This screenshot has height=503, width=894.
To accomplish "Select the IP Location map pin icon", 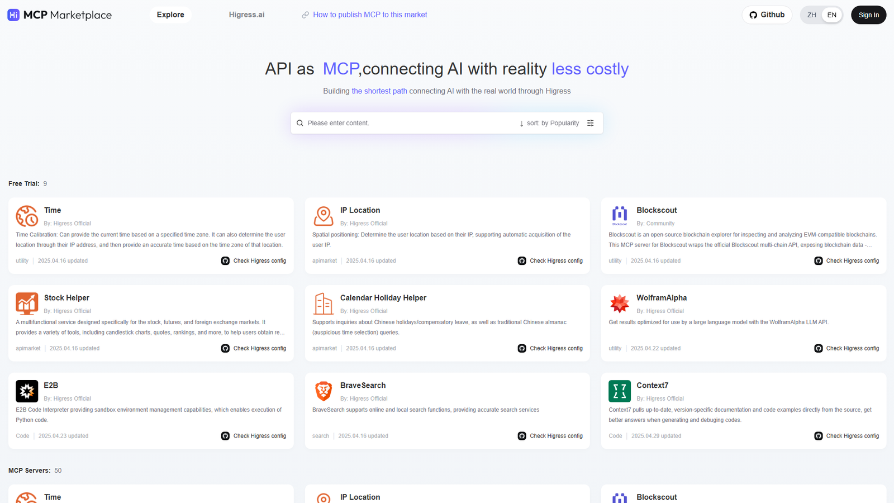I will (x=323, y=216).
